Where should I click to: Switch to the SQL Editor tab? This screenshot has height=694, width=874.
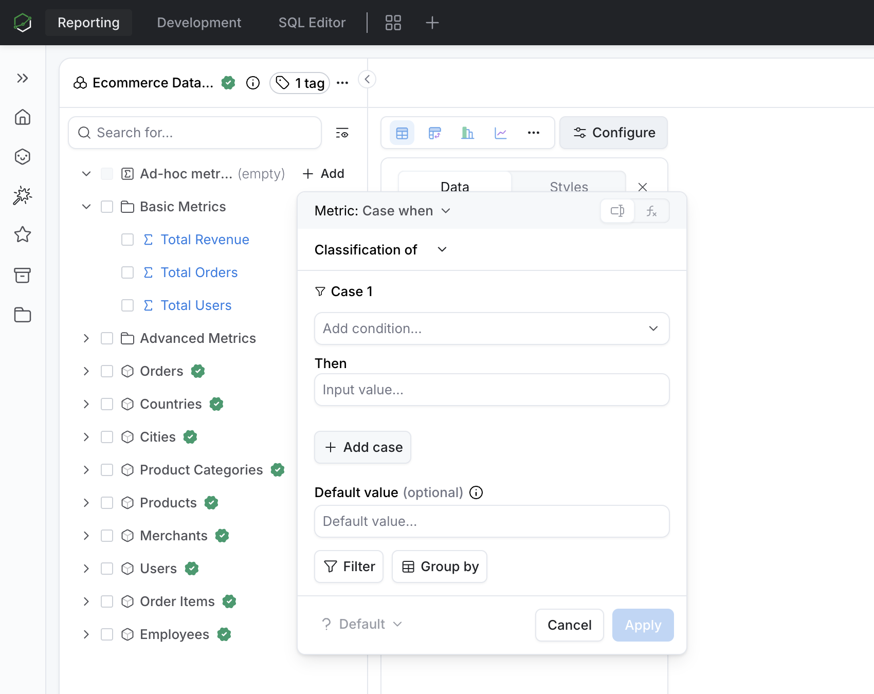click(x=312, y=23)
